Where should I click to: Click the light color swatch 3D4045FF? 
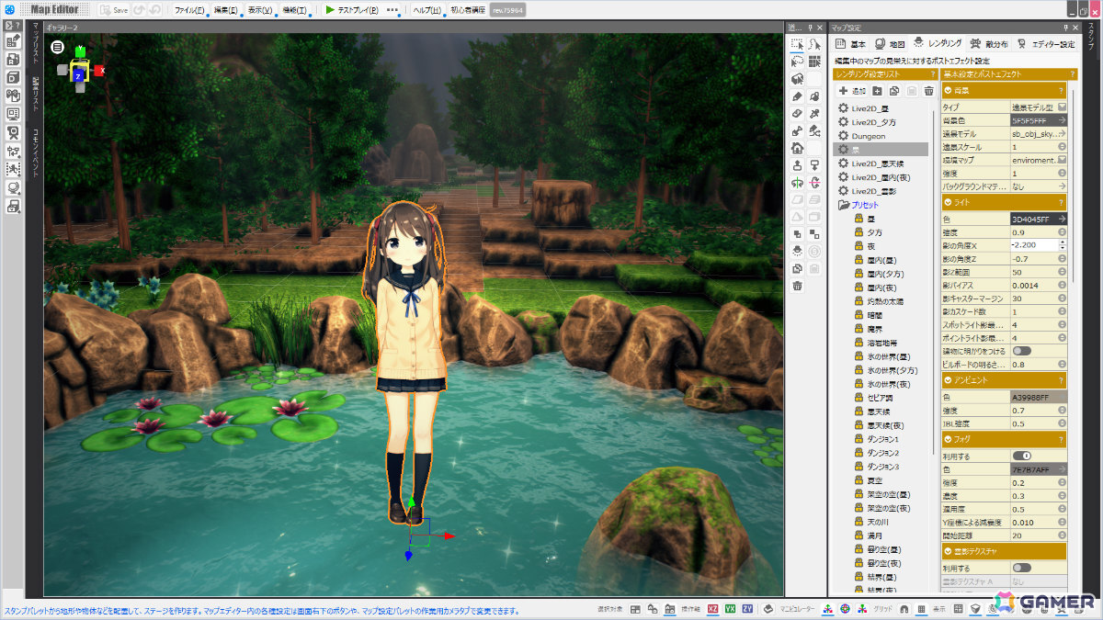pos(1039,220)
